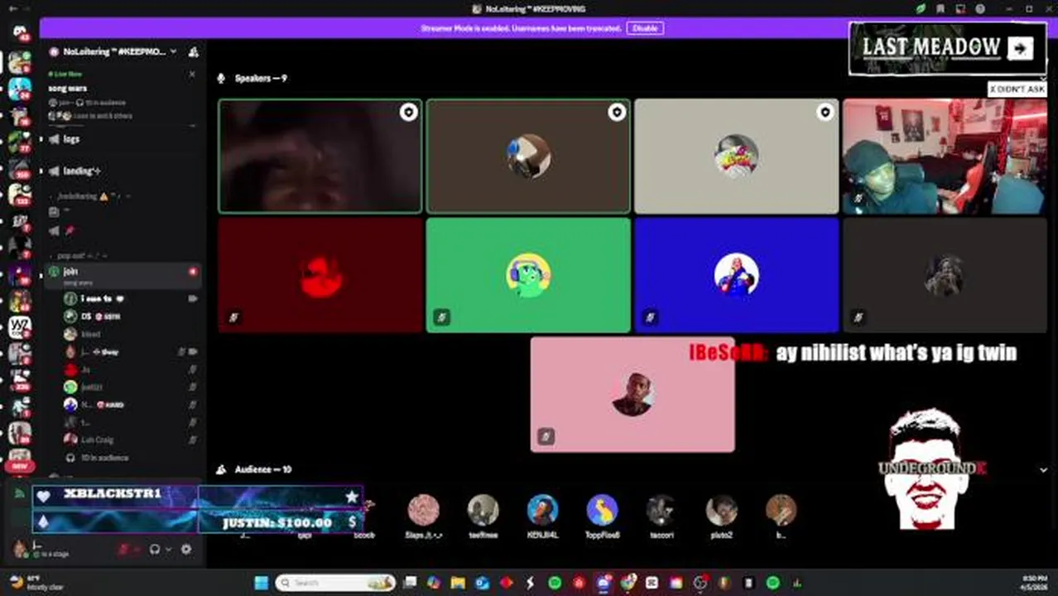Expand the landing channel category

point(81,171)
